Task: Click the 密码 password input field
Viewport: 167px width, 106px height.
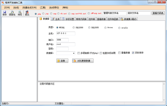Action: point(62,49)
